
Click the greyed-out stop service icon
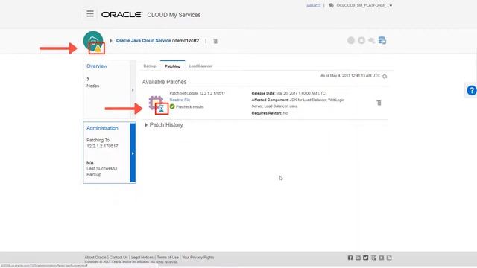361,40
